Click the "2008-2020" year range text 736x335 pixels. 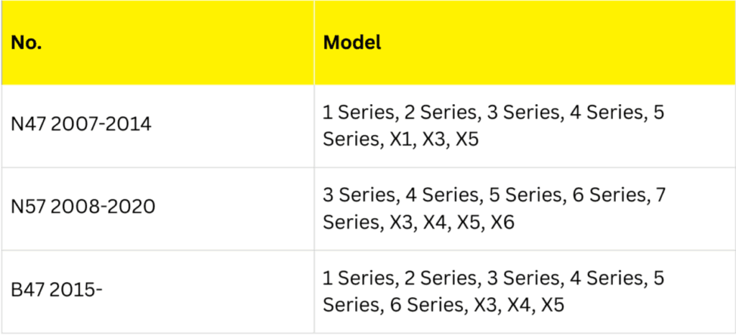(103, 207)
